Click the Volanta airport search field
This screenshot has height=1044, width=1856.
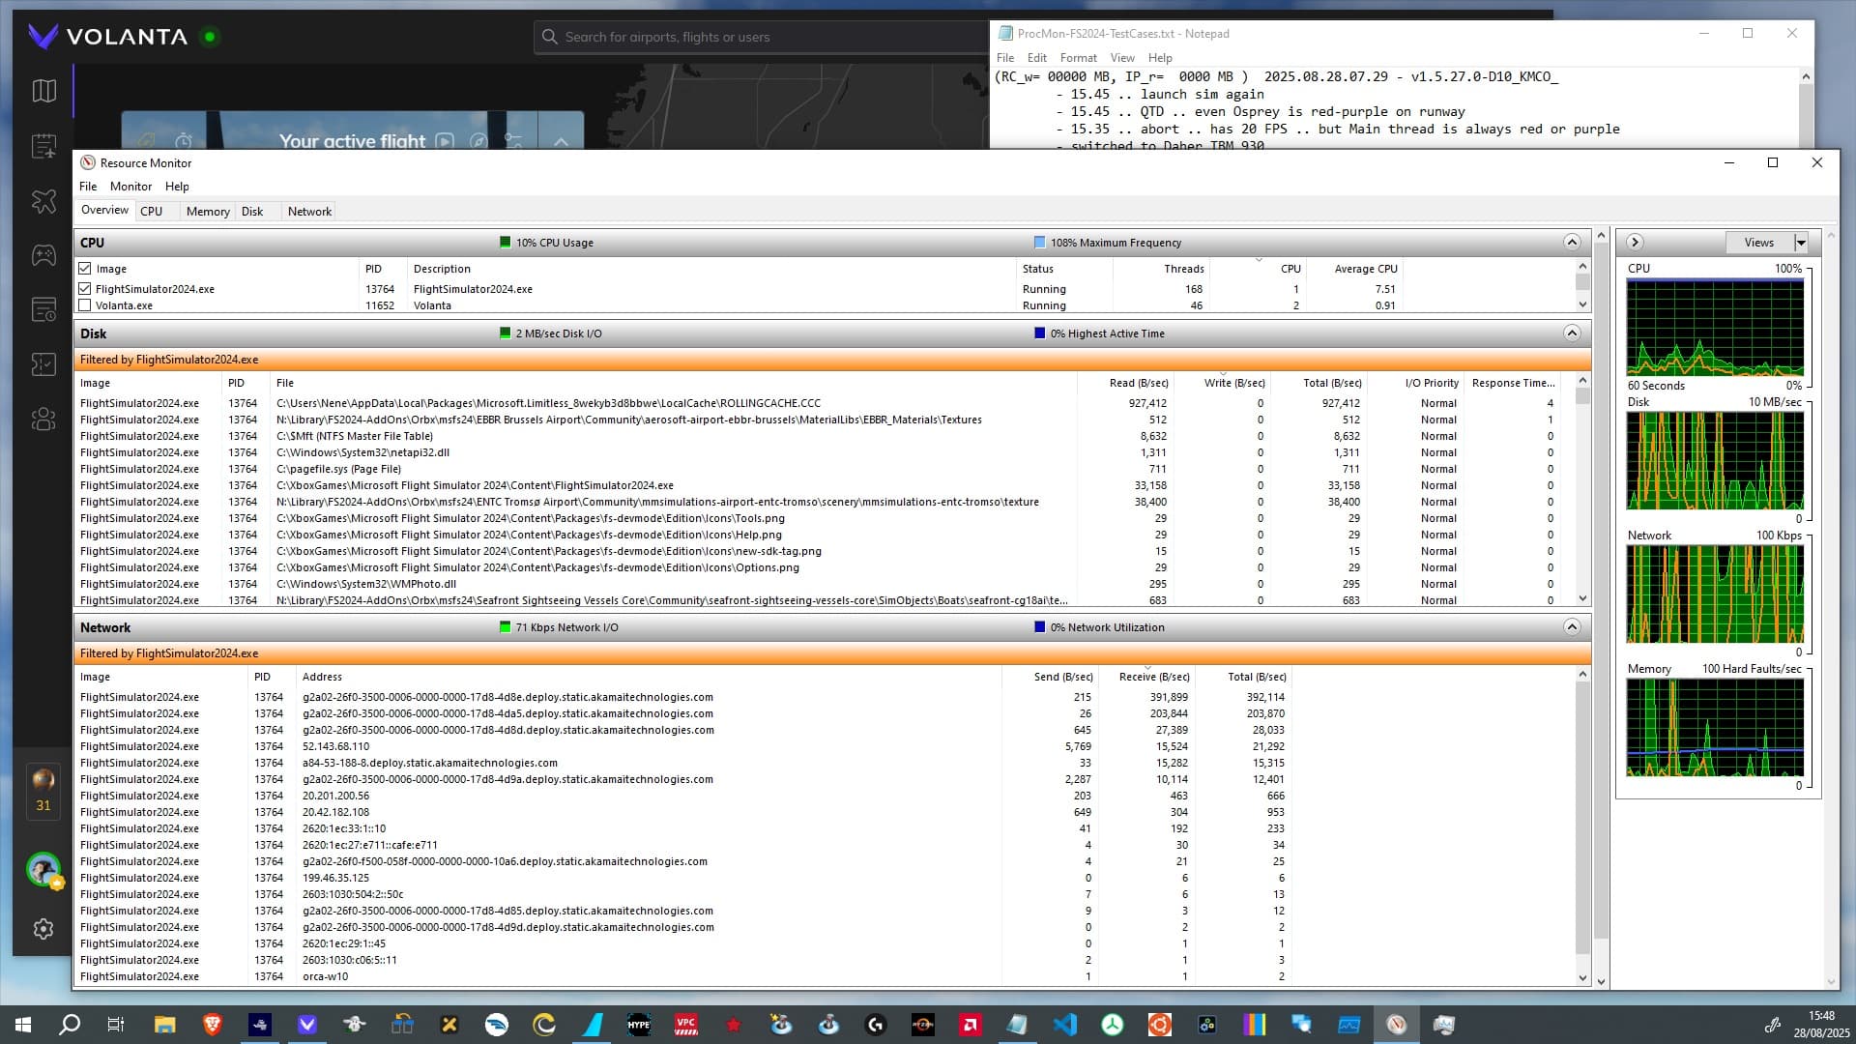point(761,37)
